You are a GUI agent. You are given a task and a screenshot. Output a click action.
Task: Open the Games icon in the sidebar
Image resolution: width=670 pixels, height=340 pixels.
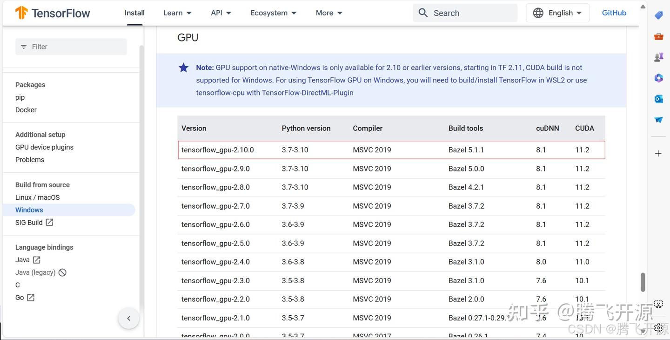pos(658,57)
